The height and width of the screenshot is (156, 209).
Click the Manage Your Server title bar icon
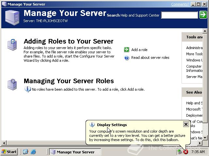4,4
